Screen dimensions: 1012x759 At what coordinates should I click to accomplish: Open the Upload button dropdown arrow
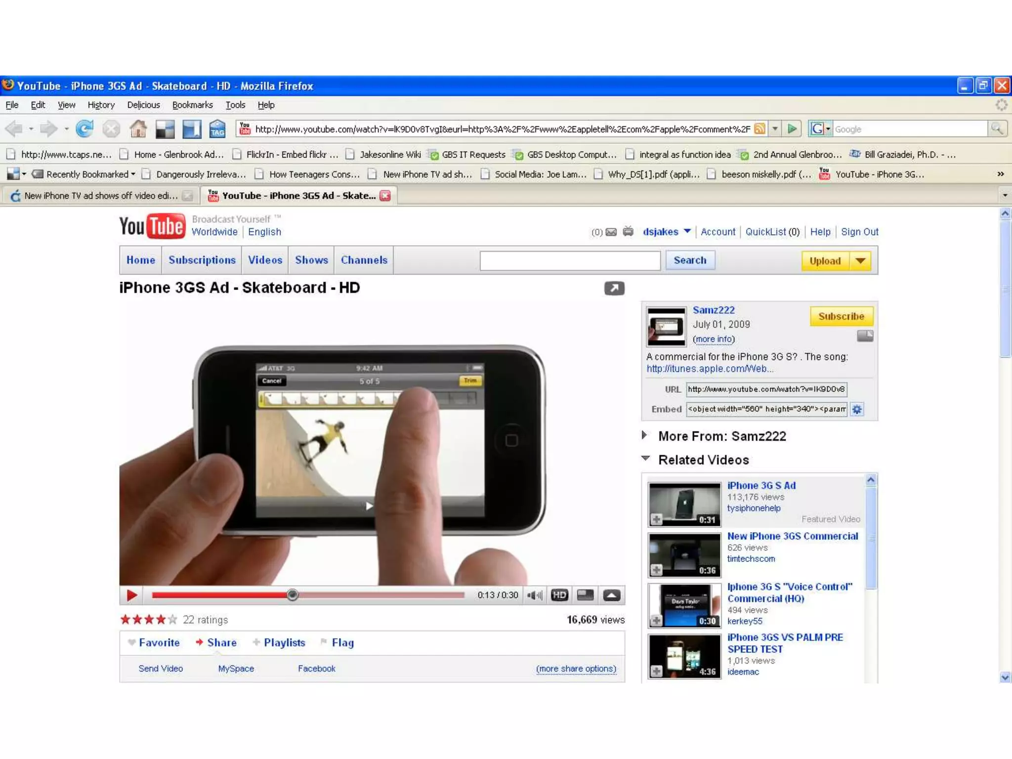click(x=860, y=260)
